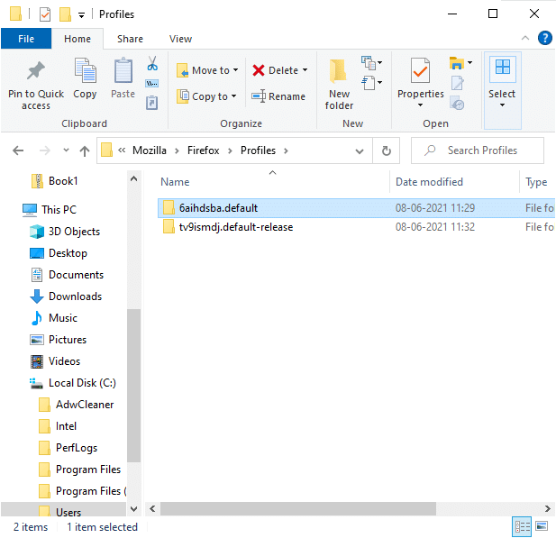Go up one folder level
Viewport: 556px width, 538px height.
[85, 150]
